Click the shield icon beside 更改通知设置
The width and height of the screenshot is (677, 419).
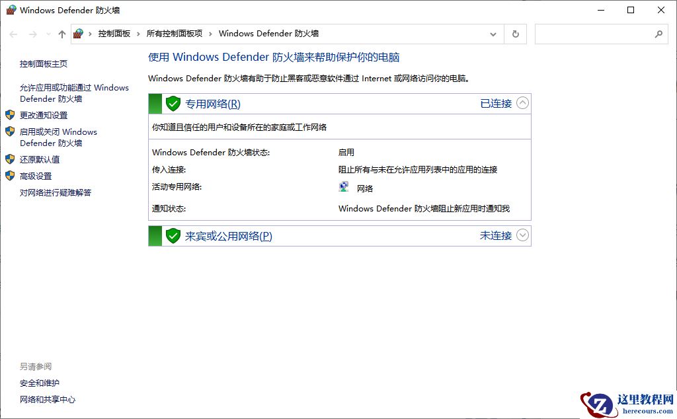pyautogui.click(x=9, y=115)
